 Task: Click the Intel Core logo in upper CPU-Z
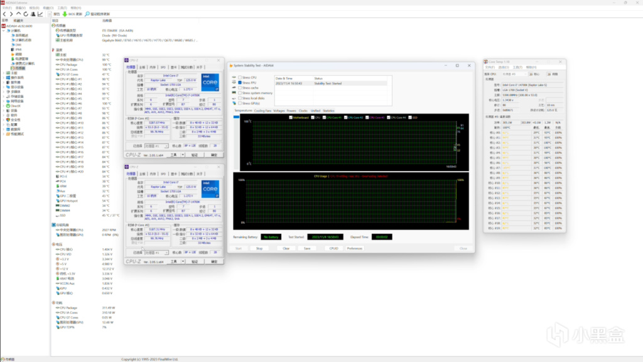pyautogui.click(x=210, y=82)
